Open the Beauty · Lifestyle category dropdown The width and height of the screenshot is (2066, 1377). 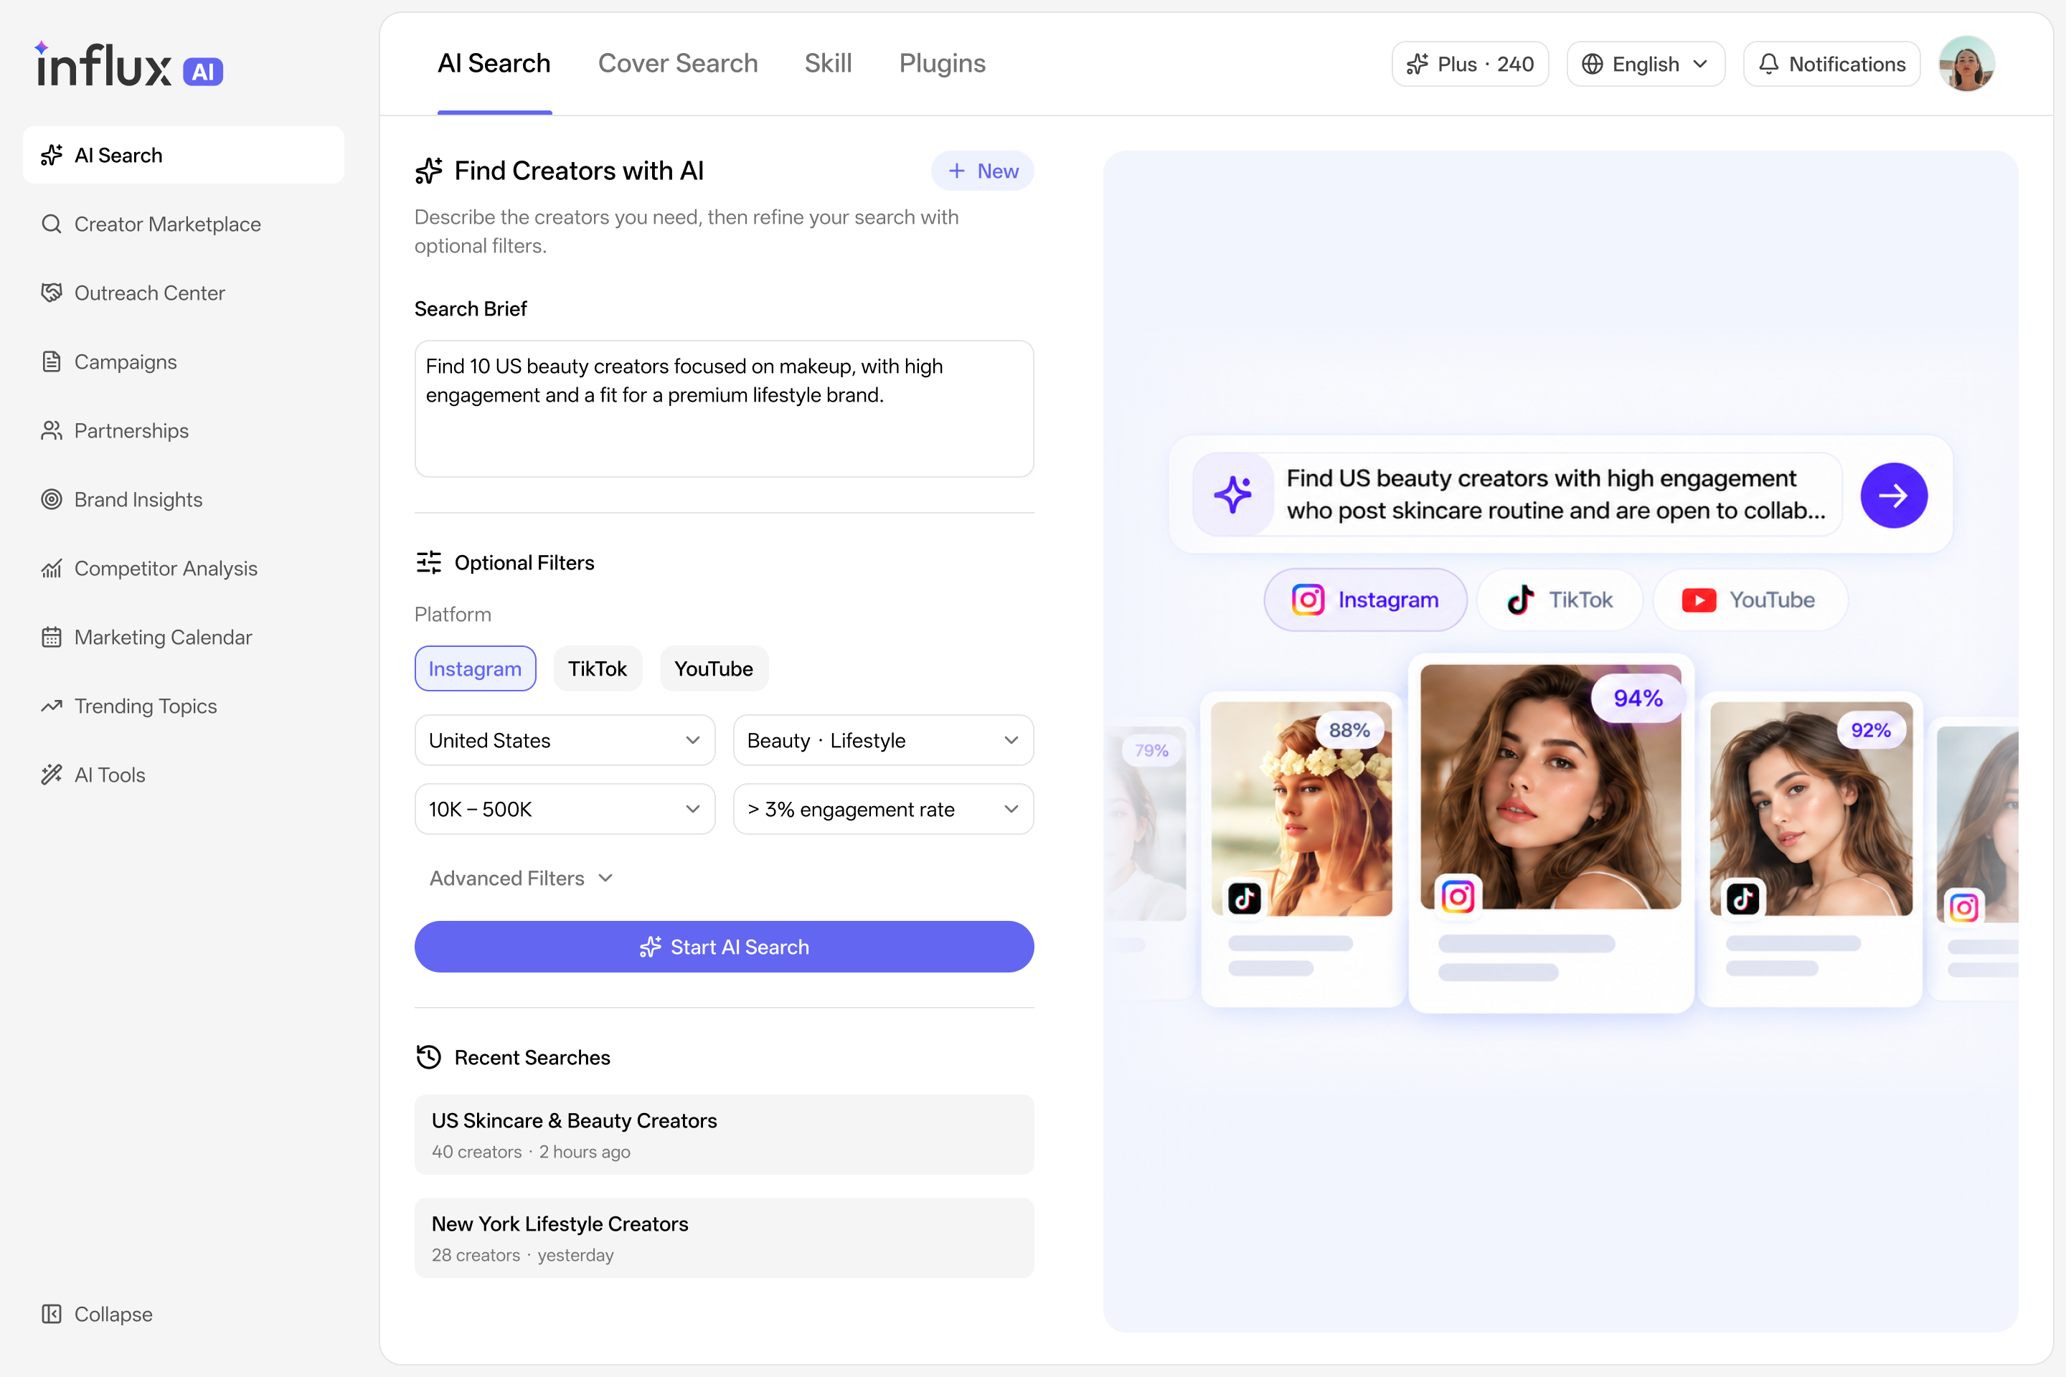(884, 740)
